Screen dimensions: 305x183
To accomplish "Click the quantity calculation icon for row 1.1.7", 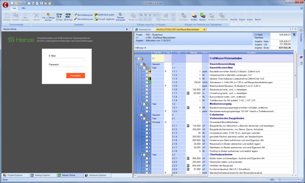I will click(x=188, y=93).
